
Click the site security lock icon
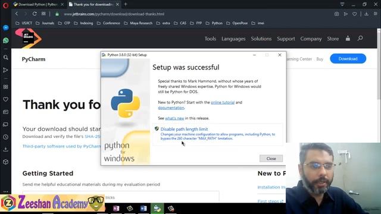pos(57,14)
